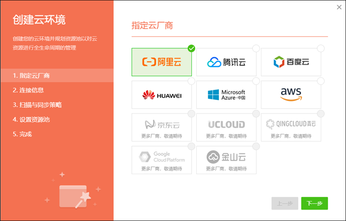Choose the Microsoft Azure 中国 card
346x221 pixels.
click(226, 95)
